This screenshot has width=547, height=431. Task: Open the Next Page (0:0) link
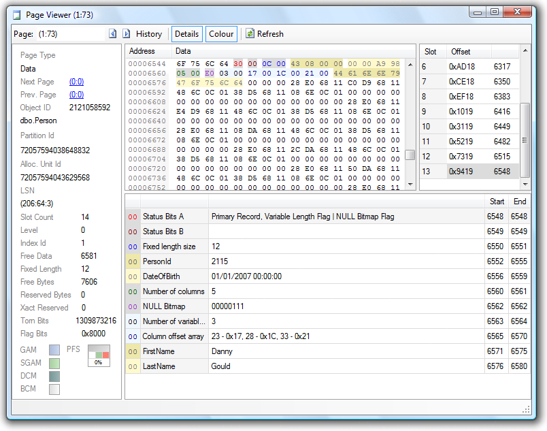76,82
